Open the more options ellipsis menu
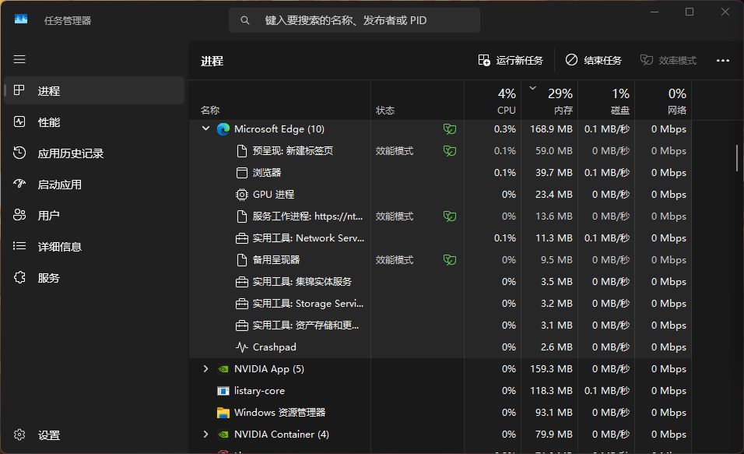This screenshot has width=744, height=454. [723, 60]
